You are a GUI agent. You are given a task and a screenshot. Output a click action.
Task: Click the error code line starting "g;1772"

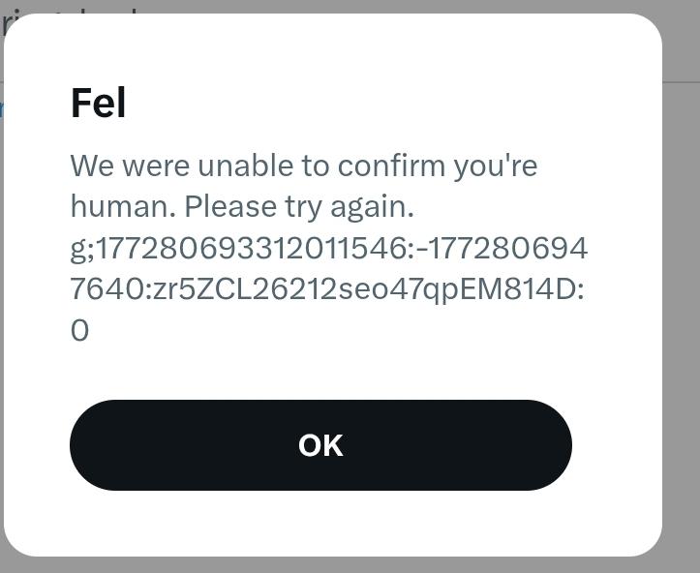[328, 248]
